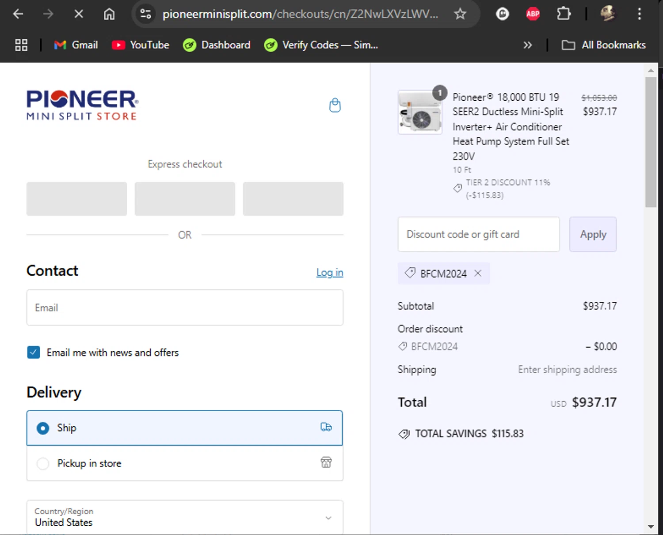This screenshot has width=663, height=535.
Task: View site information icon in address bar
Action: coord(146,14)
